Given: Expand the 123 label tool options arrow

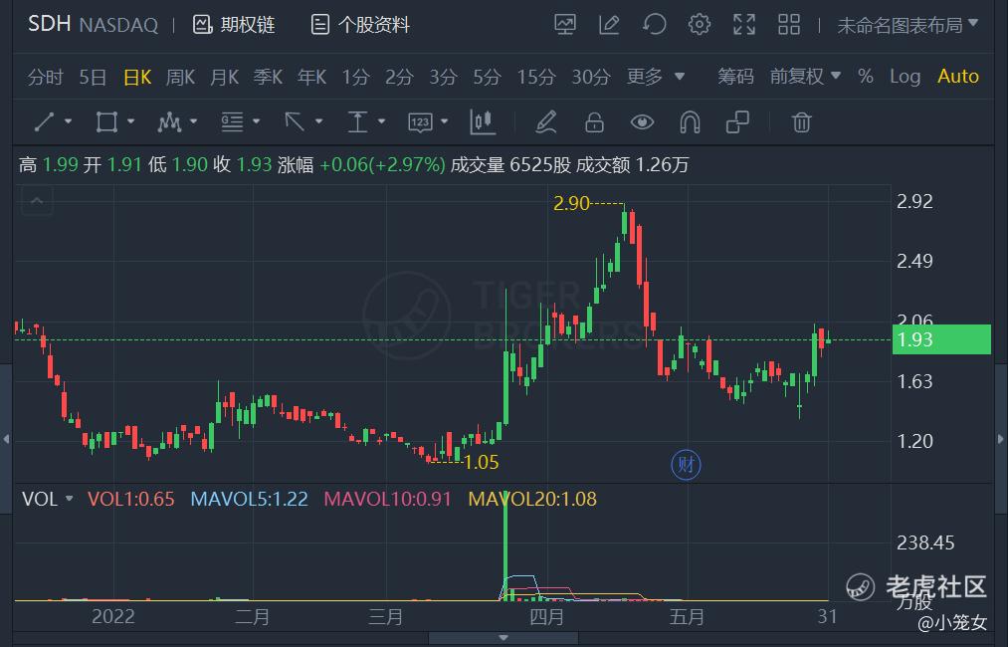Looking at the screenshot, I should coord(444,121).
